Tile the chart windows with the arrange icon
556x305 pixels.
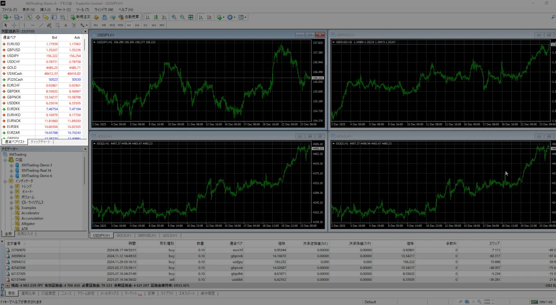click(190, 17)
